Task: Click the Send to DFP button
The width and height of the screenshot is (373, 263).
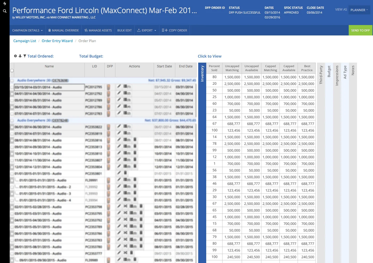Action: (360, 30)
